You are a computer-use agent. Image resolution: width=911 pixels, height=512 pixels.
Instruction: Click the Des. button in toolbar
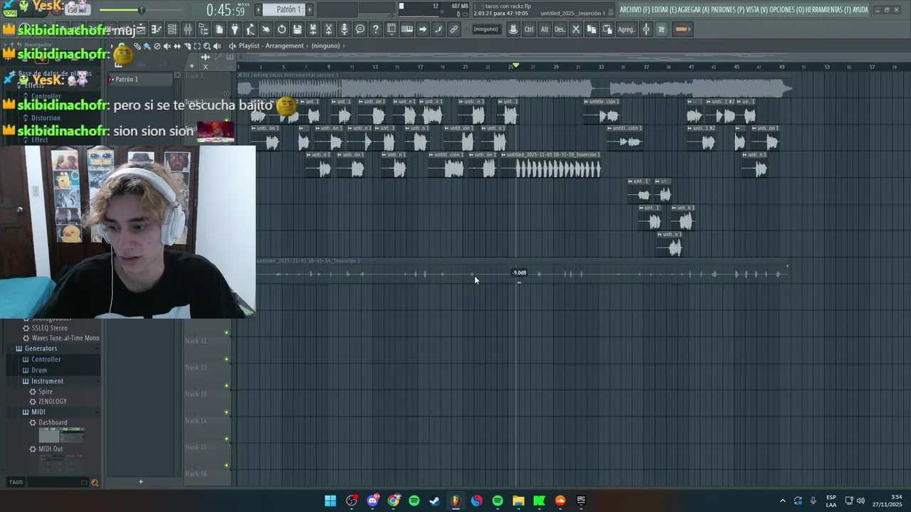(560, 29)
